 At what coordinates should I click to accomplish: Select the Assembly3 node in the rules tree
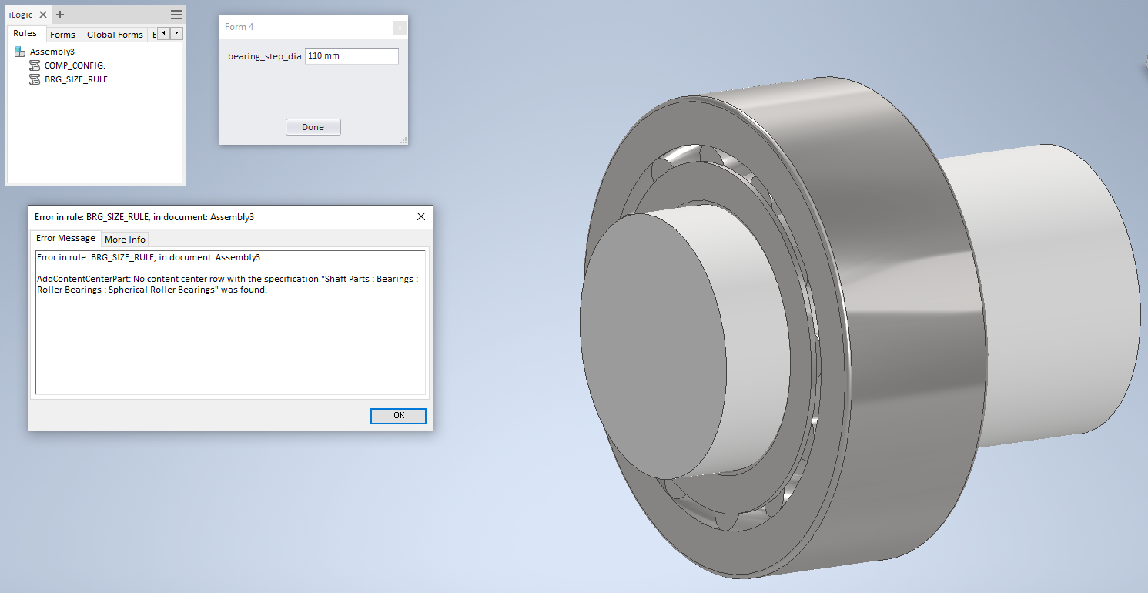point(53,51)
